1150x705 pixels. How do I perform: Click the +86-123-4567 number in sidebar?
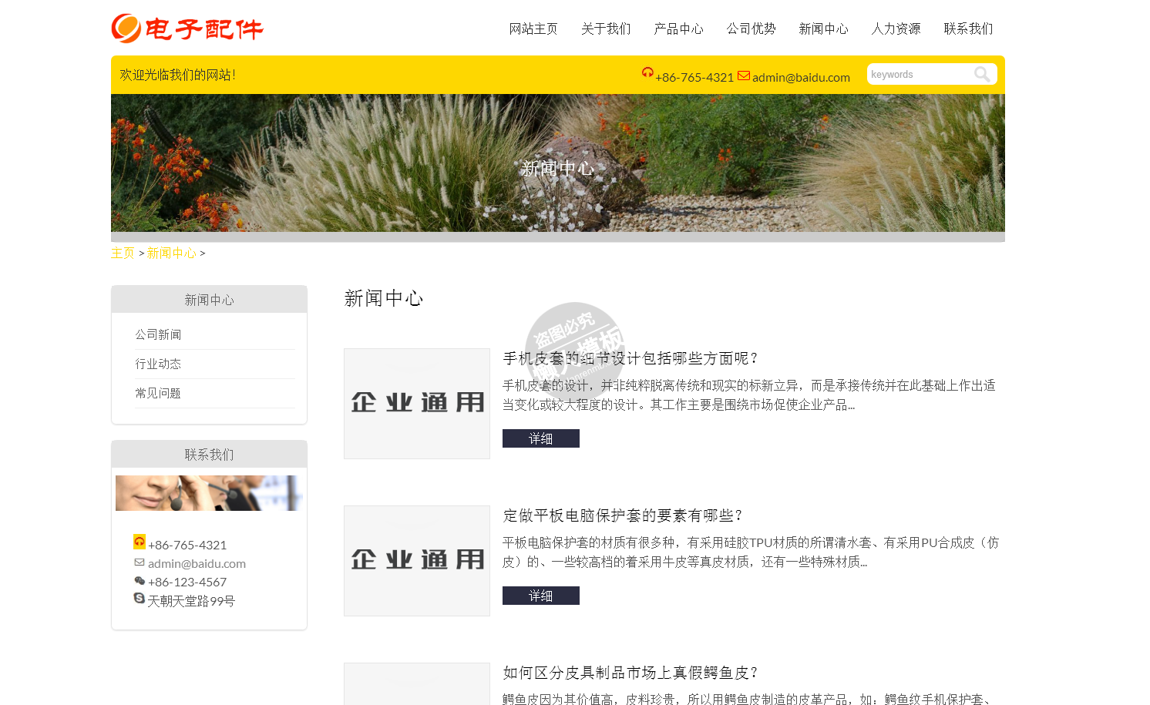click(x=187, y=582)
